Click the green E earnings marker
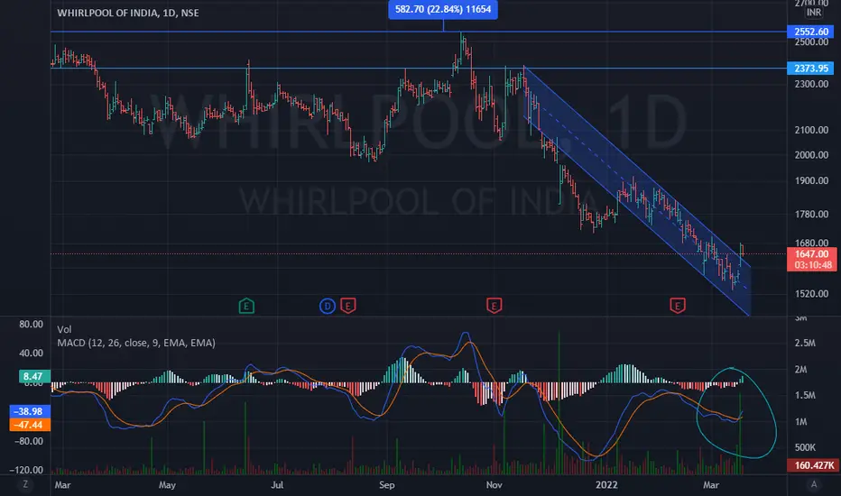Screen dimensions: 841x496 click(x=246, y=307)
